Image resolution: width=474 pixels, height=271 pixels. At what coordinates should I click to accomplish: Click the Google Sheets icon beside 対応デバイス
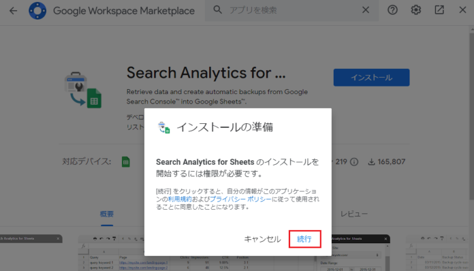pos(126,162)
